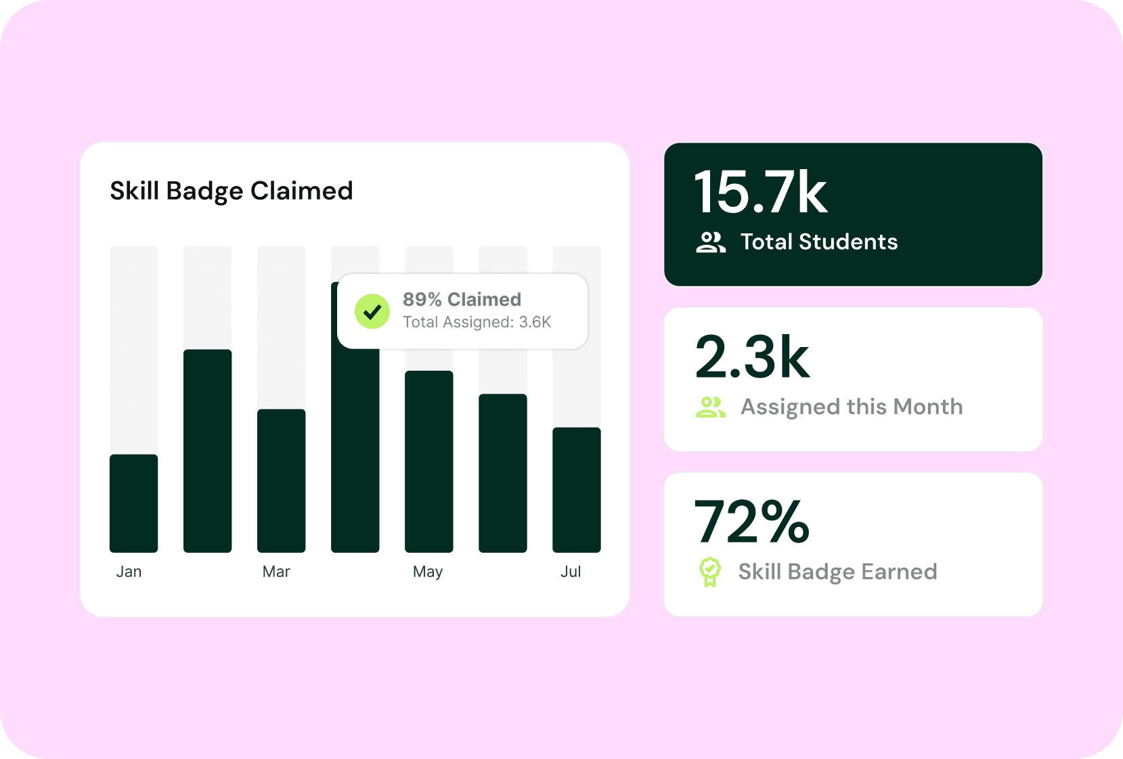Image resolution: width=1123 pixels, height=759 pixels.
Task: Click the 89% Claimed tooltip text
Action: 462,300
